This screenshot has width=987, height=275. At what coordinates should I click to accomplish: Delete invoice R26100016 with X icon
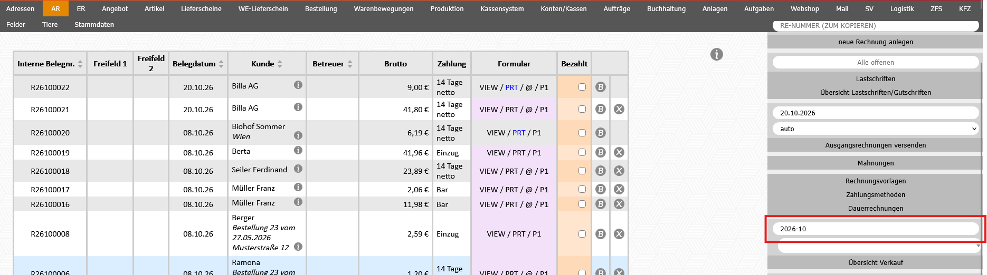pyautogui.click(x=619, y=204)
